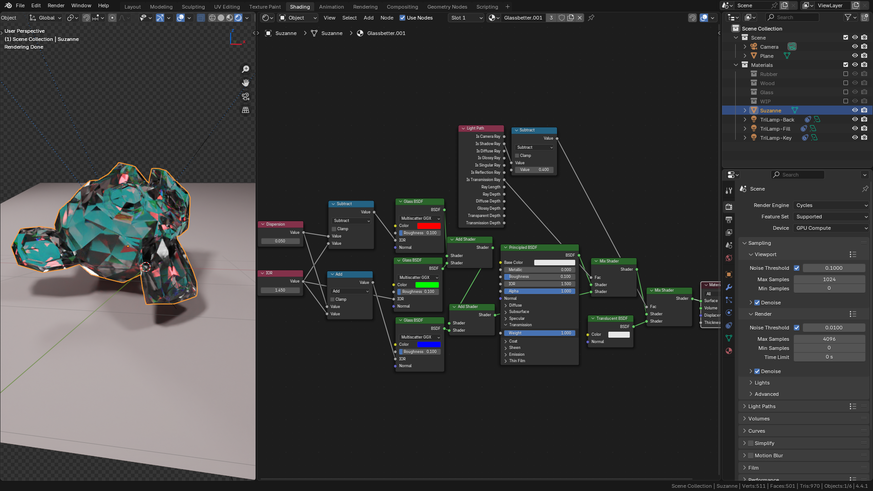The image size is (873, 491).
Task: Hide the Camera object with eye icon
Action: pos(855,47)
